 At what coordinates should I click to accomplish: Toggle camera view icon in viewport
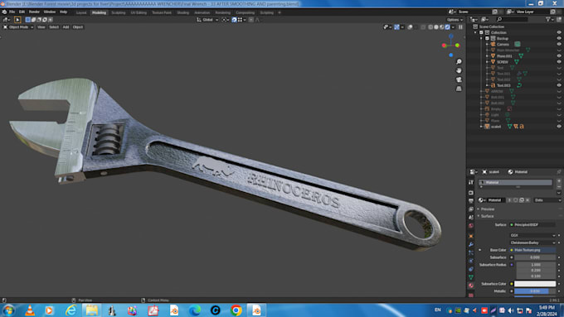click(459, 79)
